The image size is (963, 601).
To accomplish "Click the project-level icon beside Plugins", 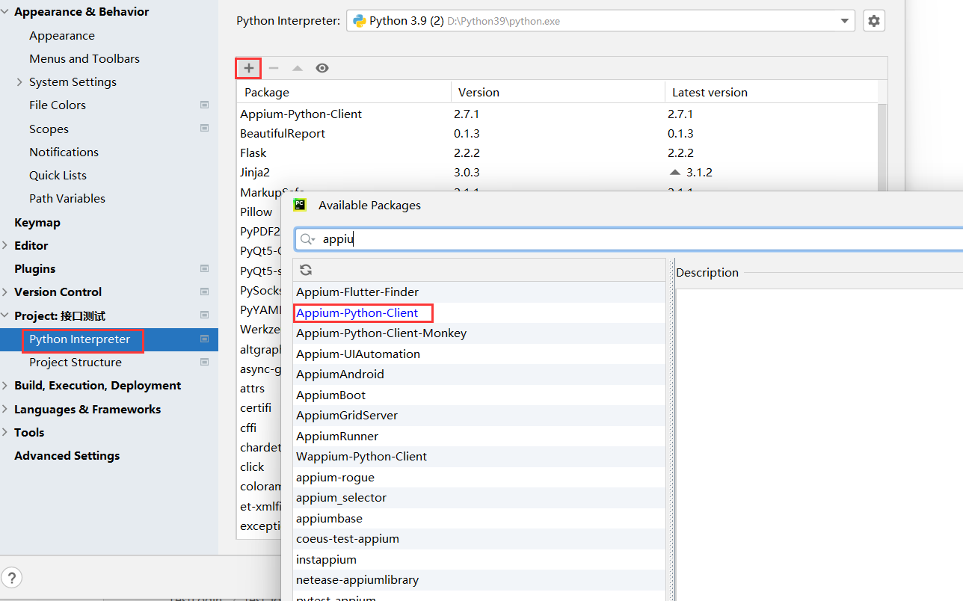I will 205,268.
